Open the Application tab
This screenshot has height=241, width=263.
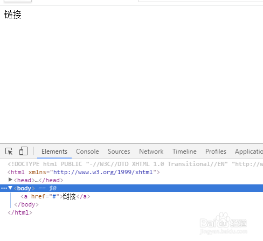point(249,152)
